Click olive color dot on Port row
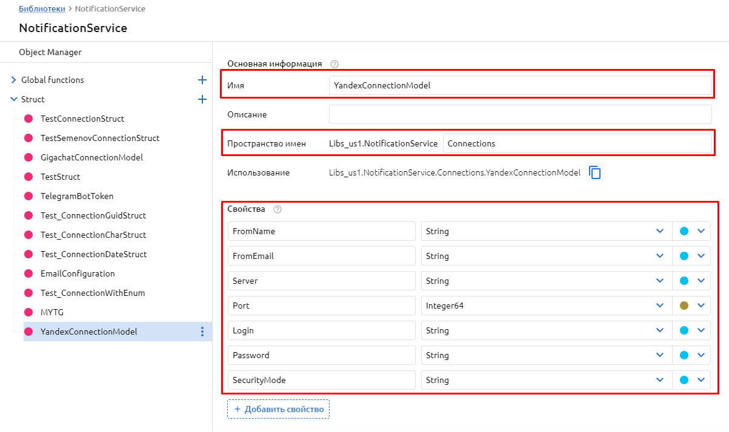Screen dimensions: 729x432 (x=684, y=306)
